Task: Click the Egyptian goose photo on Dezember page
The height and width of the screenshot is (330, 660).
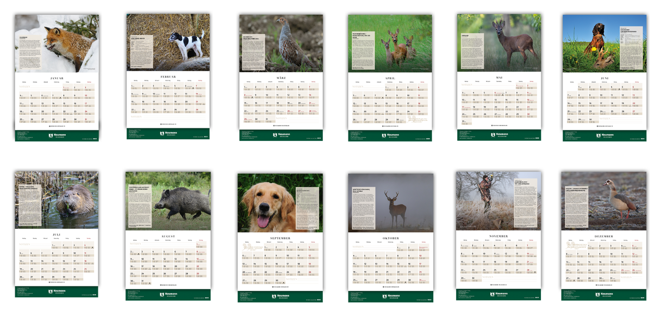Action: coord(604,201)
